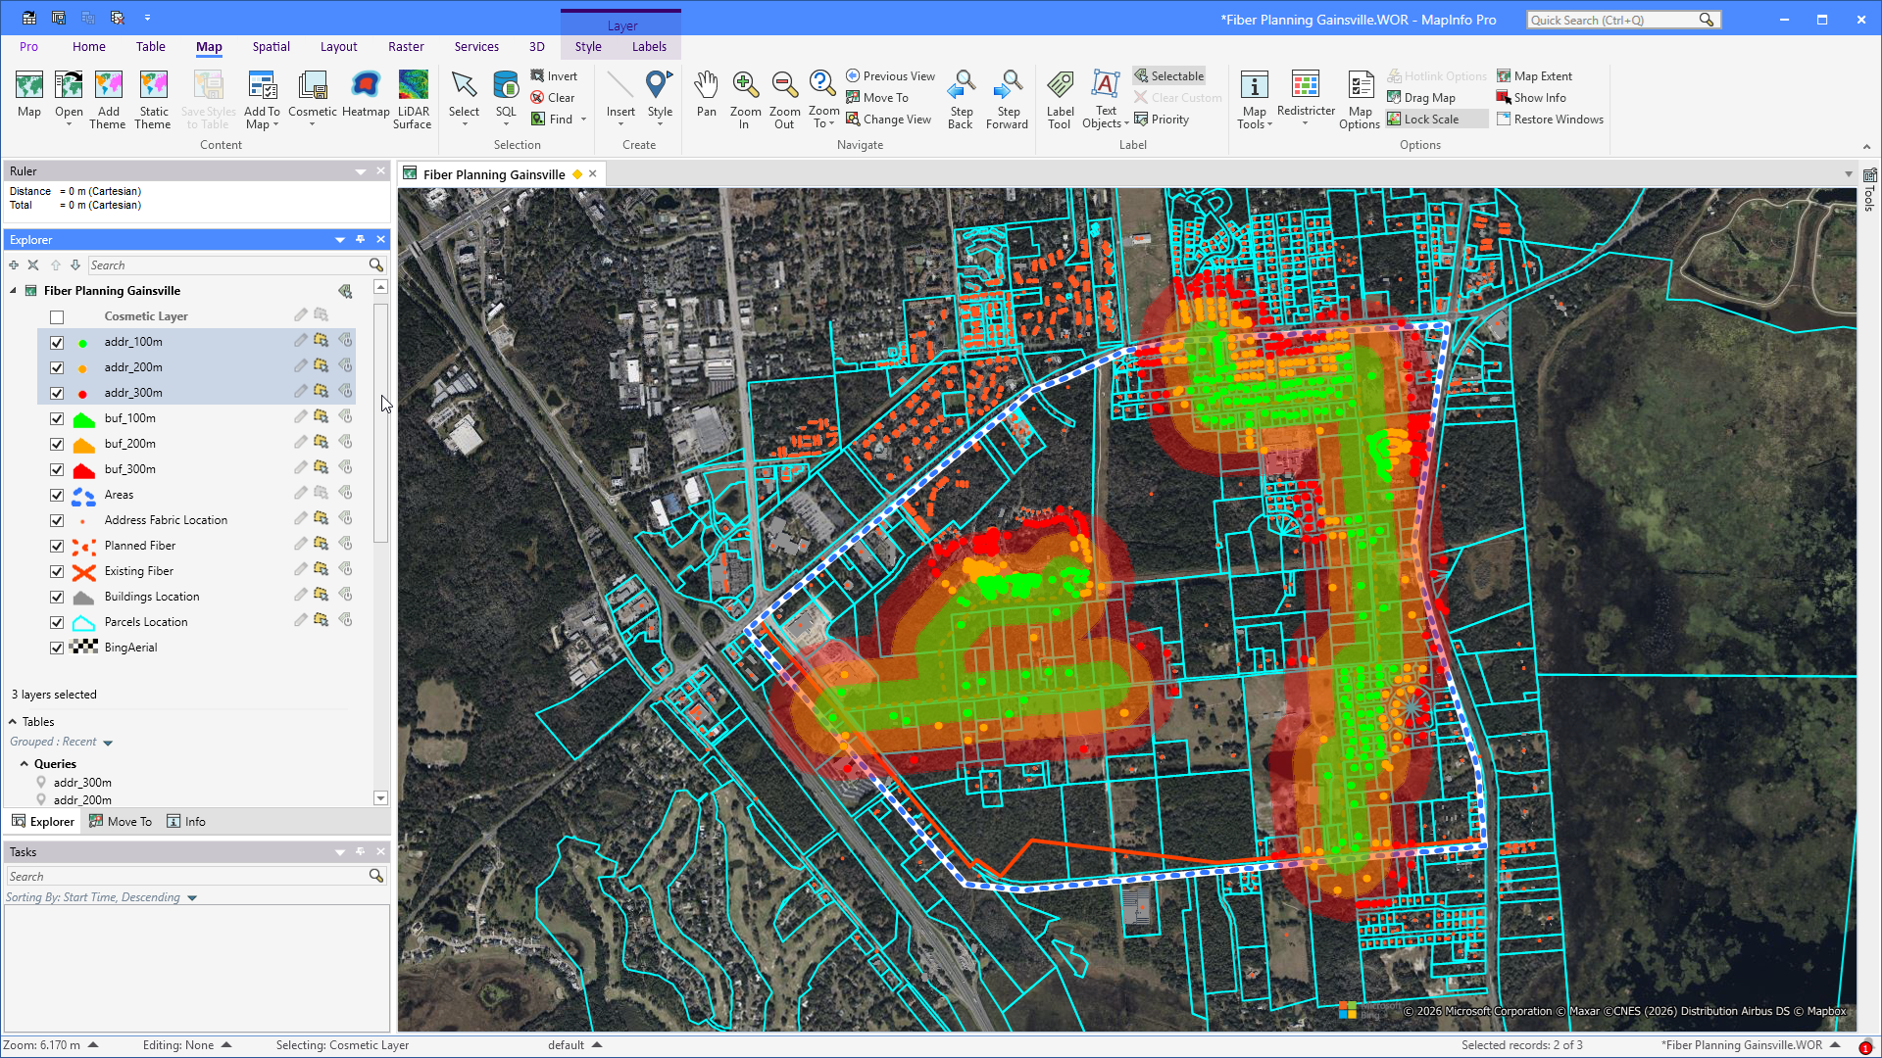This screenshot has height=1058, width=1882.
Task: Click the Redistricter icon
Action: [1306, 96]
